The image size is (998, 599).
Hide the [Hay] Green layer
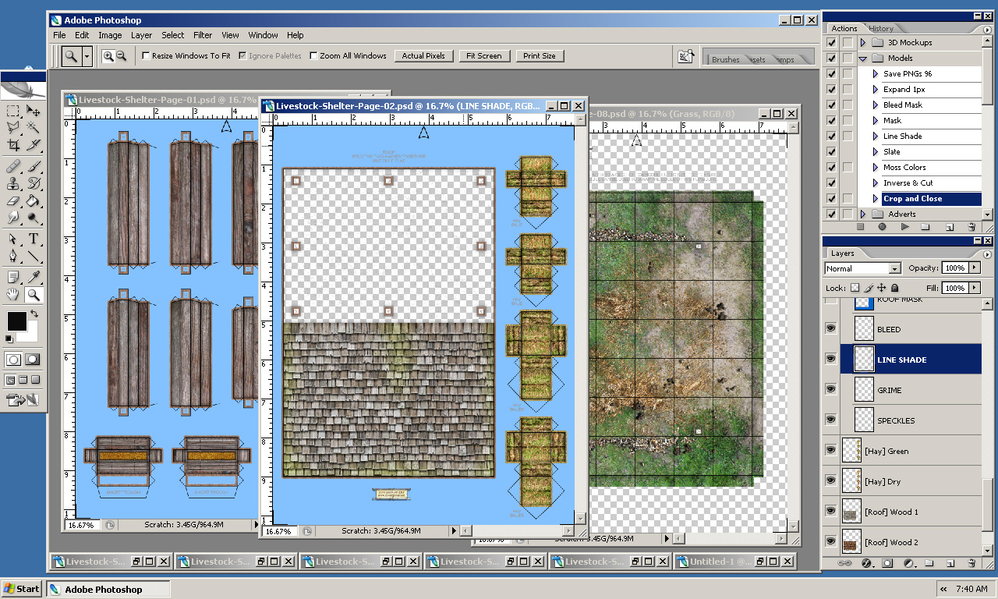(831, 451)
